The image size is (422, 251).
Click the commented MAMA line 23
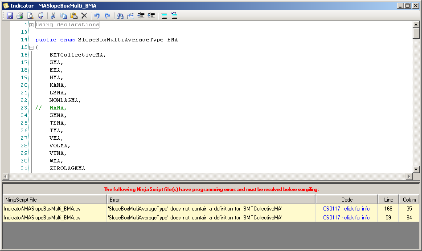51,108
